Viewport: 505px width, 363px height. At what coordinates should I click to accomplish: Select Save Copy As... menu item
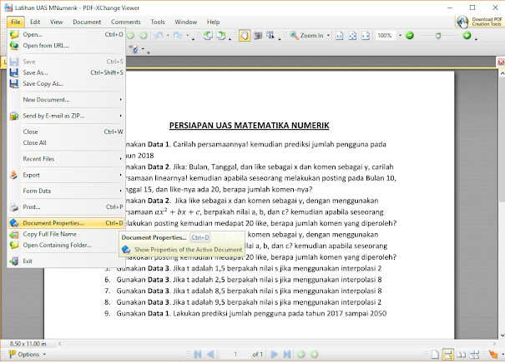coord(66,83)
